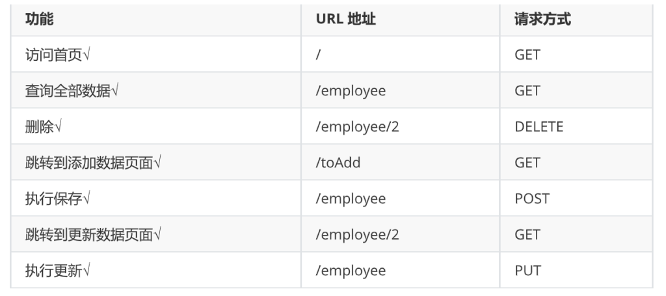
Task: Select the 跳转到添加数据页面 cell
Action: click(93, 162)
